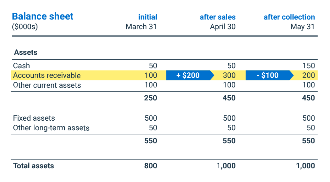Click the blue '- $100' arrow badge

[x=268, y=75]
